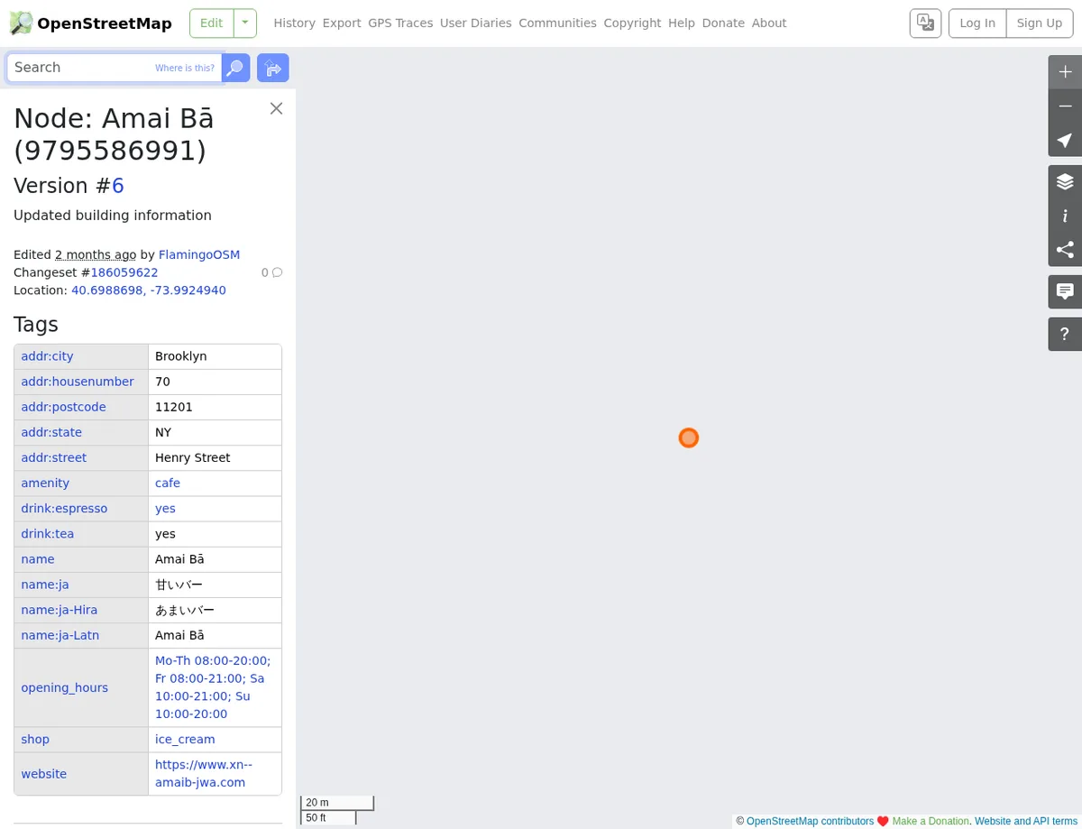
Task: Open the History menu item
Action: pyautogui.click(x=294, y=23)
